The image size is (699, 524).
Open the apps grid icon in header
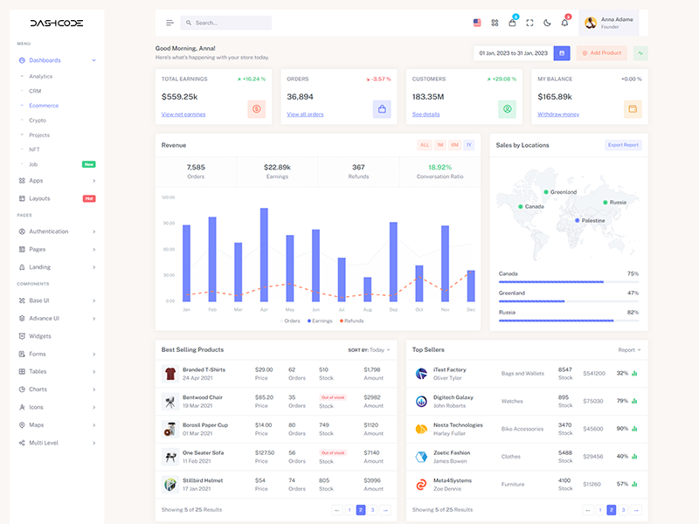pos(495,23)
